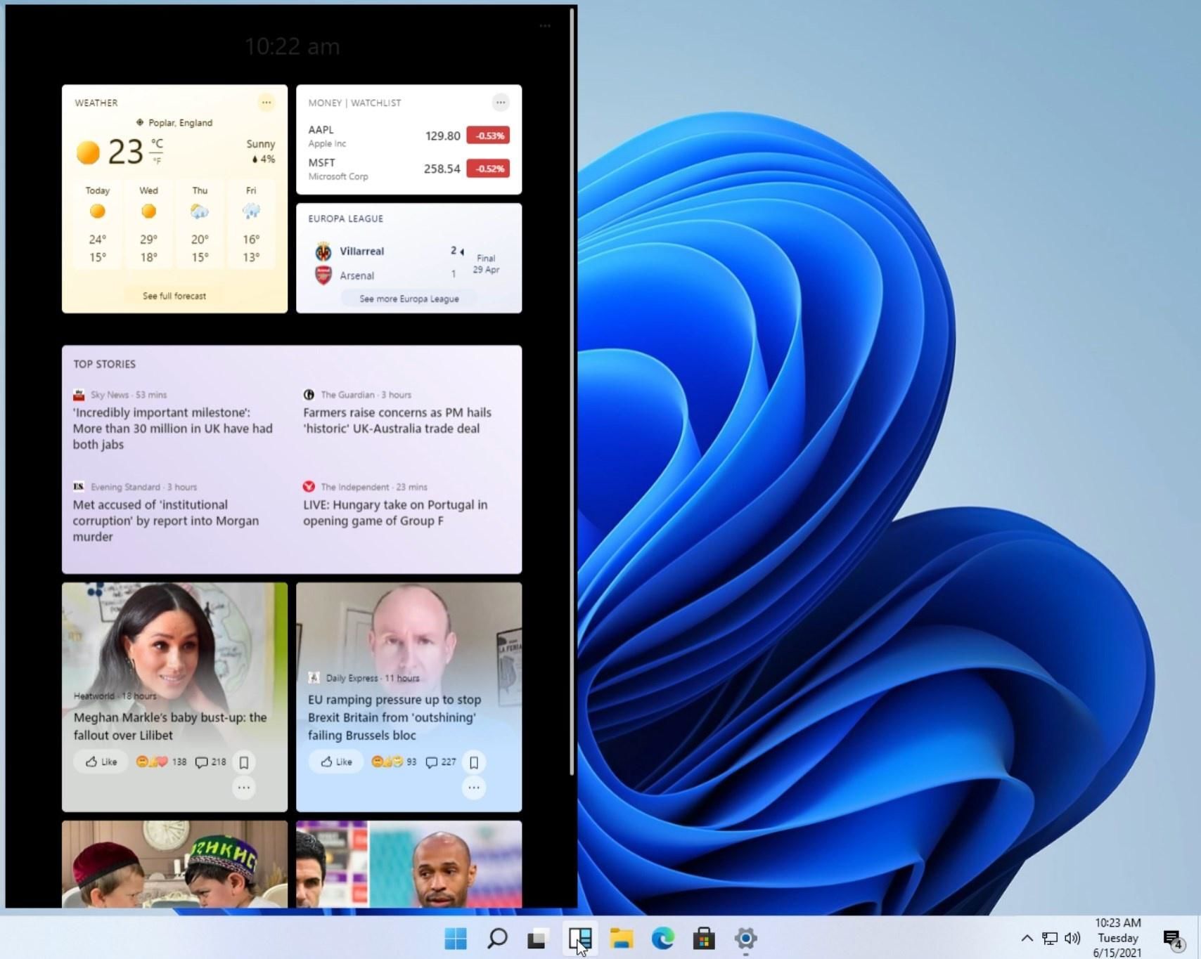Viewport: 1201px width, 959px height.
Task: Bookmark the EU Brexit article for later
Action: click(x=474, y=762)
